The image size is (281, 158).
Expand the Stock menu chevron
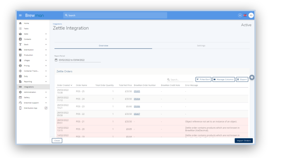46,44
